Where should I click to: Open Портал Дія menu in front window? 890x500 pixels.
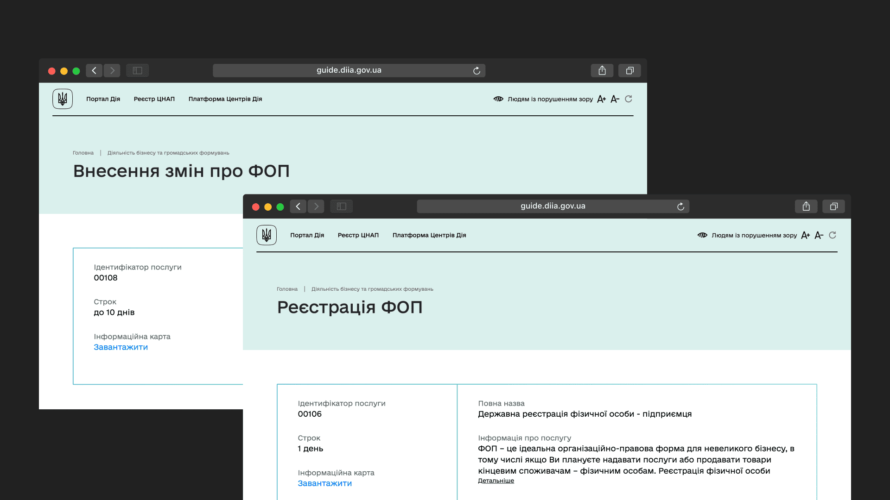point(307,235)
